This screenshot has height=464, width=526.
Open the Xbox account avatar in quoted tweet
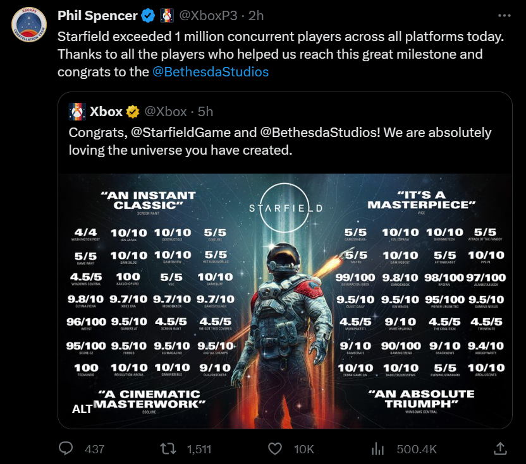(77, 112)
